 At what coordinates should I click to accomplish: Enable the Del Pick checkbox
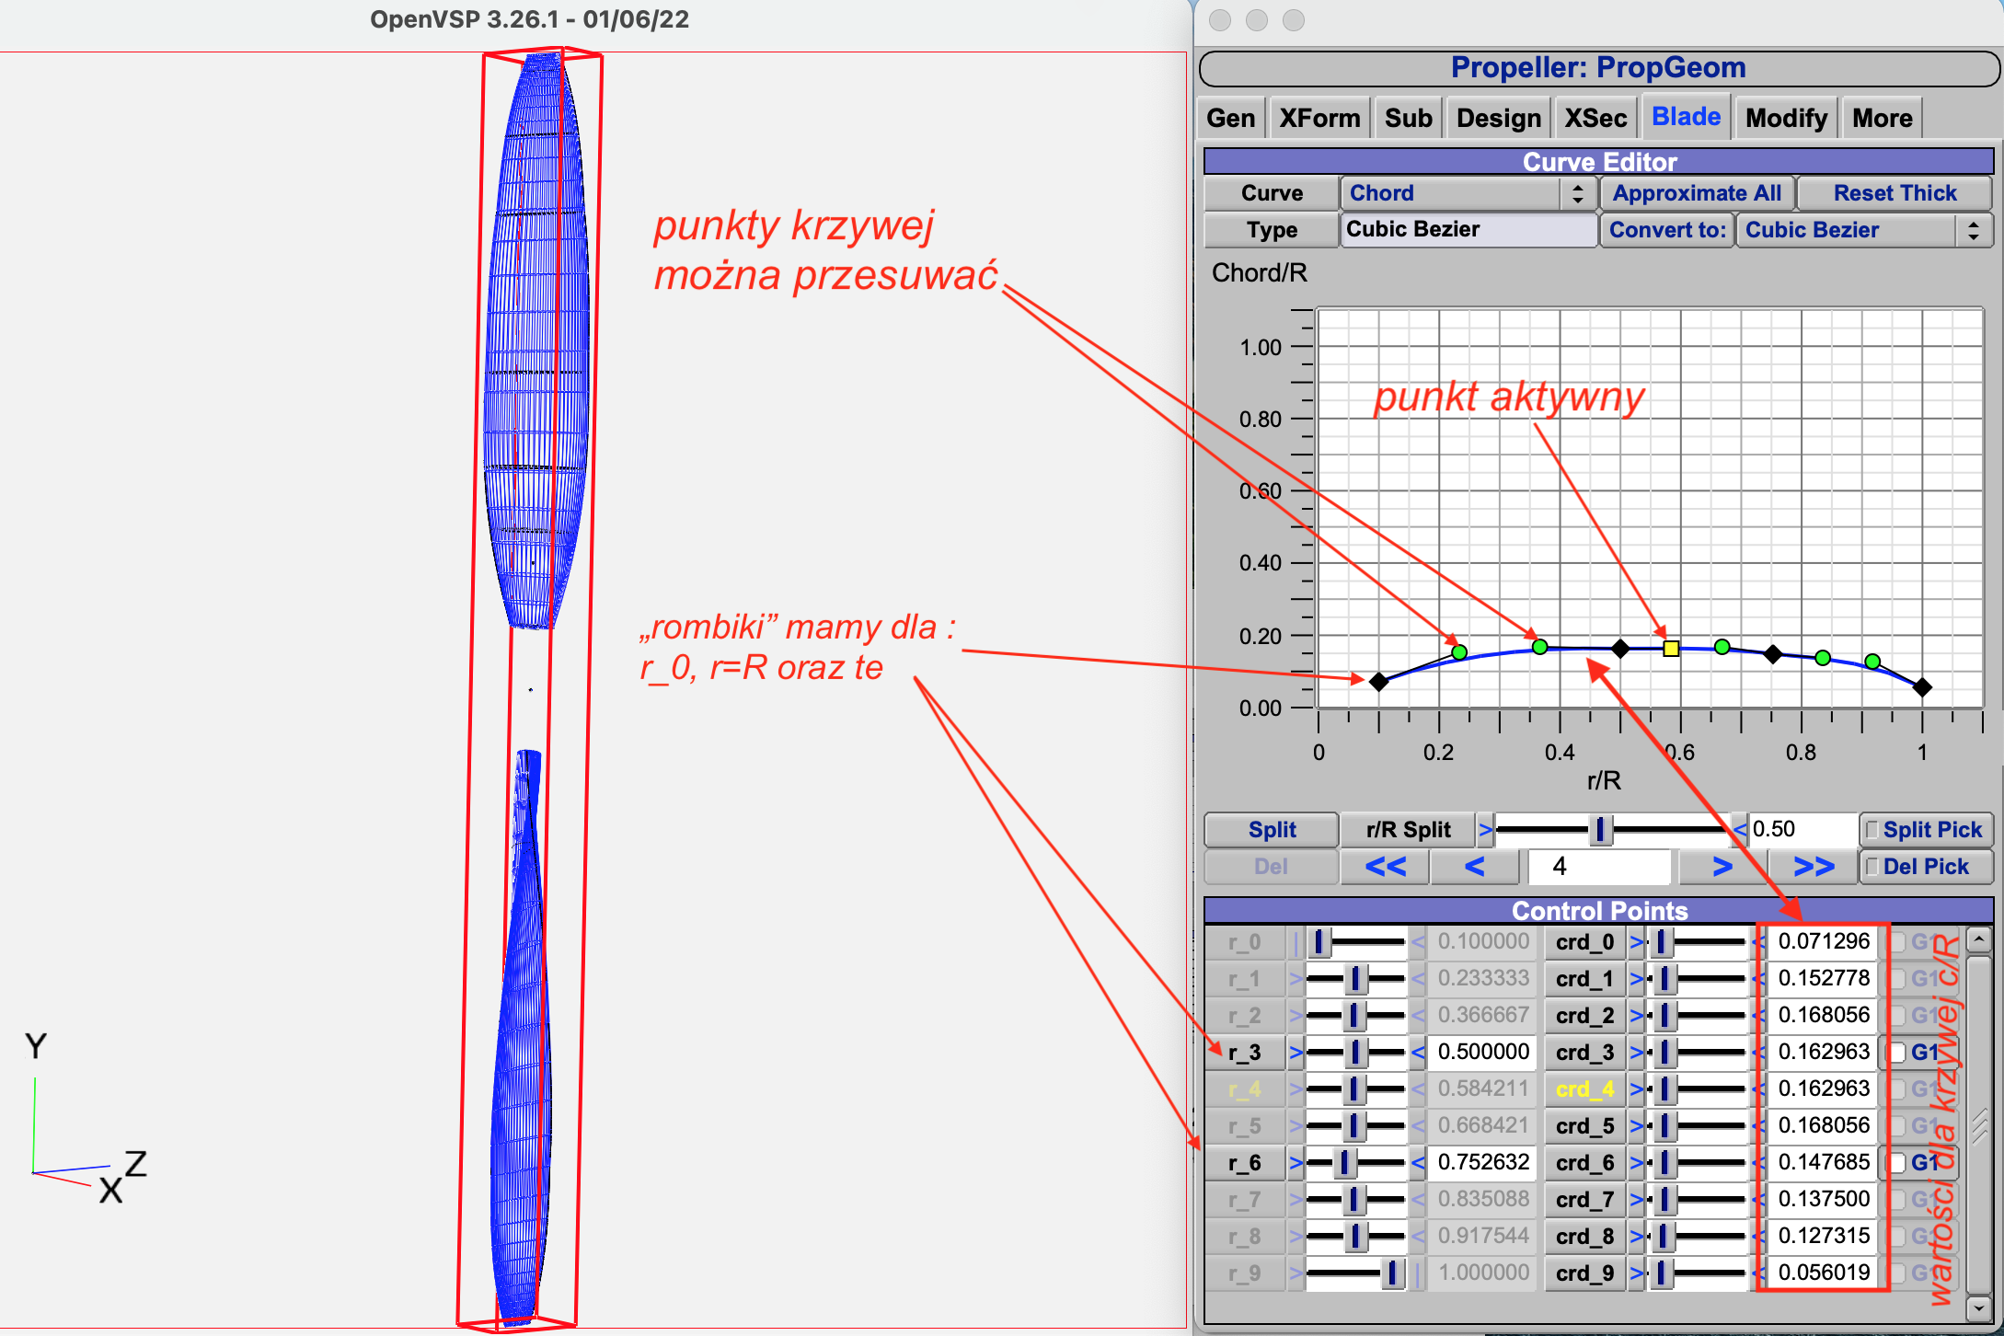(1872, 867)
